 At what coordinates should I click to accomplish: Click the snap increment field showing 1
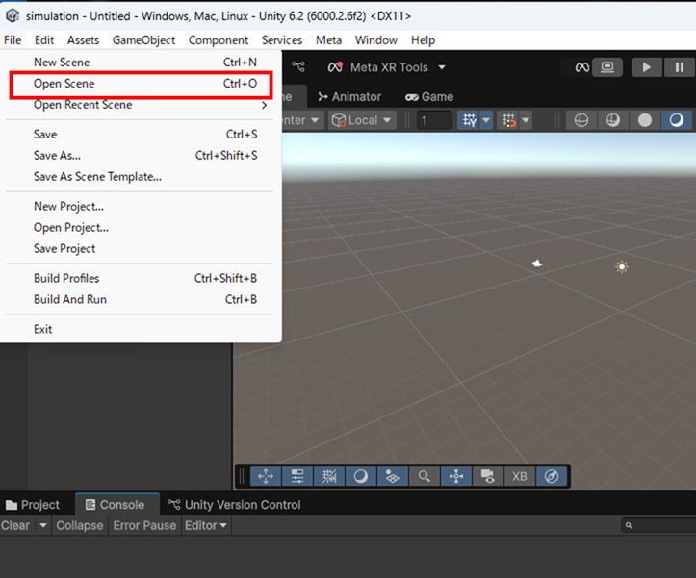click(434, 120)
